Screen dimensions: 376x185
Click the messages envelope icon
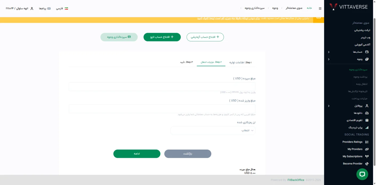coord(49,9)
